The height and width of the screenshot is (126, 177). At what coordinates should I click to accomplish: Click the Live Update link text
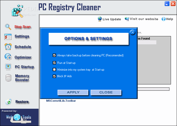pyautogui.click(x=112, y=19)
